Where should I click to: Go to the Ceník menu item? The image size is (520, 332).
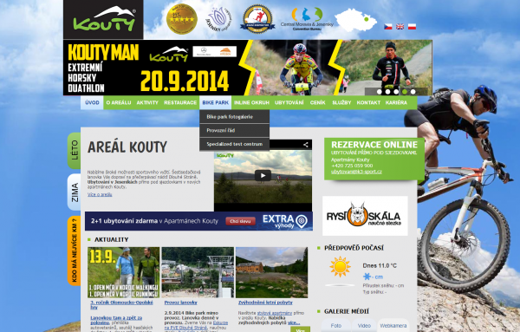tap(318, 102)
